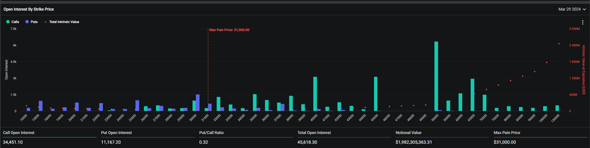Click the intrinsic value dot at 120000

click(x=559, y=44)
